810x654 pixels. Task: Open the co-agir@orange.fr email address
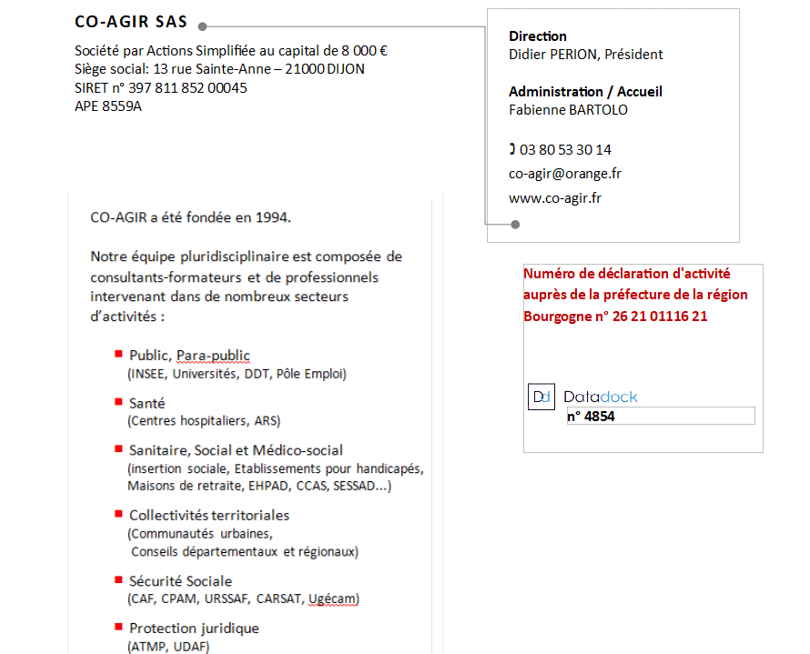tap(564, 173)
